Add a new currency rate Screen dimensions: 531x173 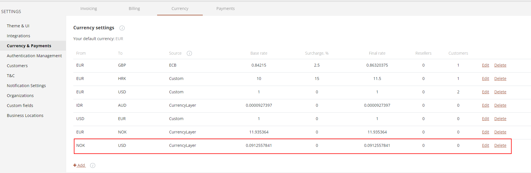79,165
